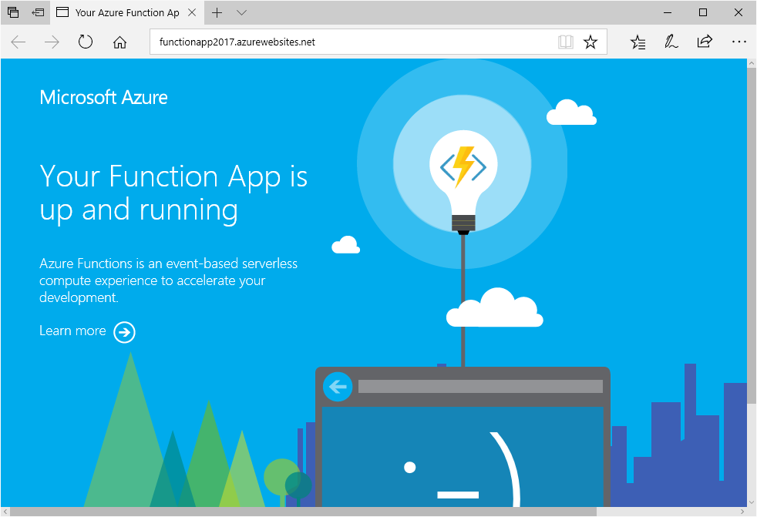Click the browser Refresh icon

click(86, 42)
